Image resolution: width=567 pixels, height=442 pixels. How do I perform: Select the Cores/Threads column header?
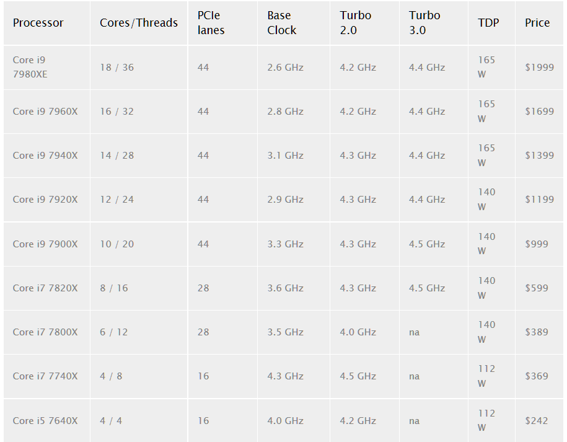[x=138, y=23]
